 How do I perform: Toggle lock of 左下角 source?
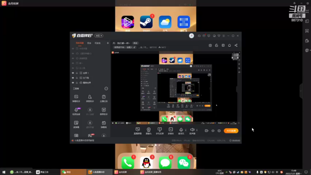pyautogui.click(x=77, y=78)
